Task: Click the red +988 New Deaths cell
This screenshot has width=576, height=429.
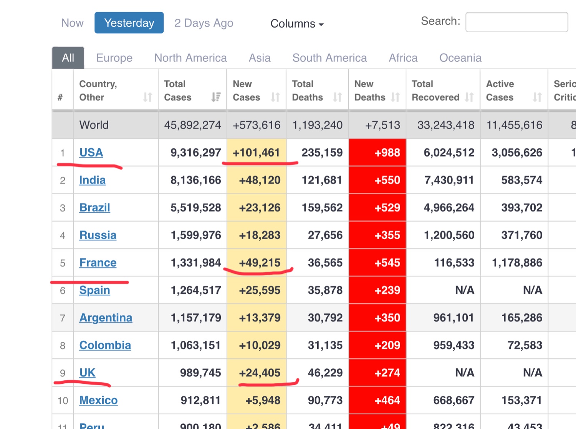Action: click(377, 152)
